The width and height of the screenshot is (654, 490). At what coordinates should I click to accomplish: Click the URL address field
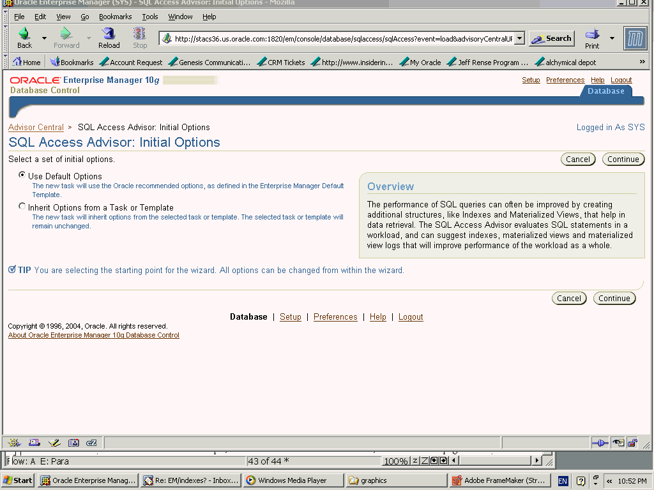pos(342,38)
